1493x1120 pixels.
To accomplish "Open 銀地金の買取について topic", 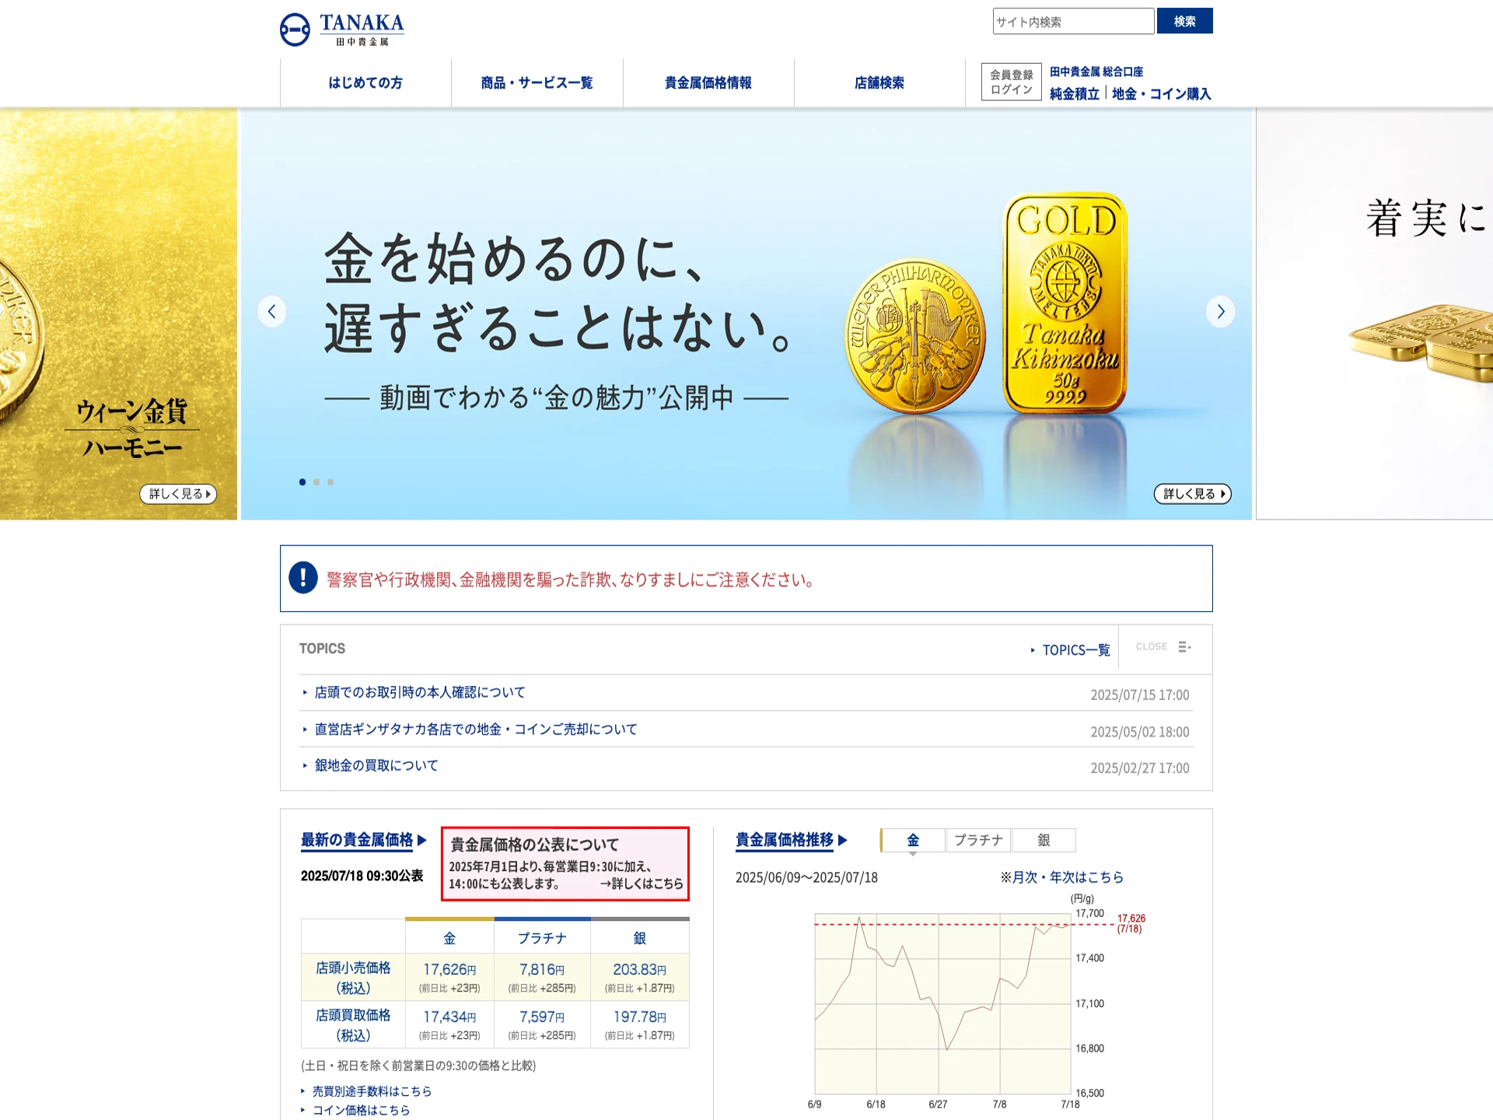I will [x=376, y=766].
